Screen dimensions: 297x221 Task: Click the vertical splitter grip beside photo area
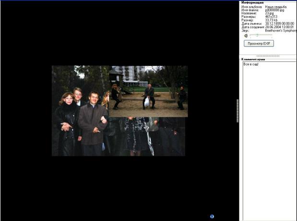click(x=238, y=111)
